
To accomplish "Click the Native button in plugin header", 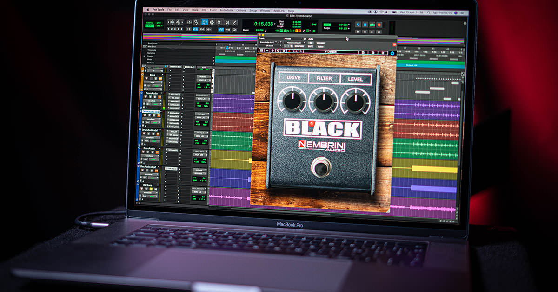I will coord(320,46).
